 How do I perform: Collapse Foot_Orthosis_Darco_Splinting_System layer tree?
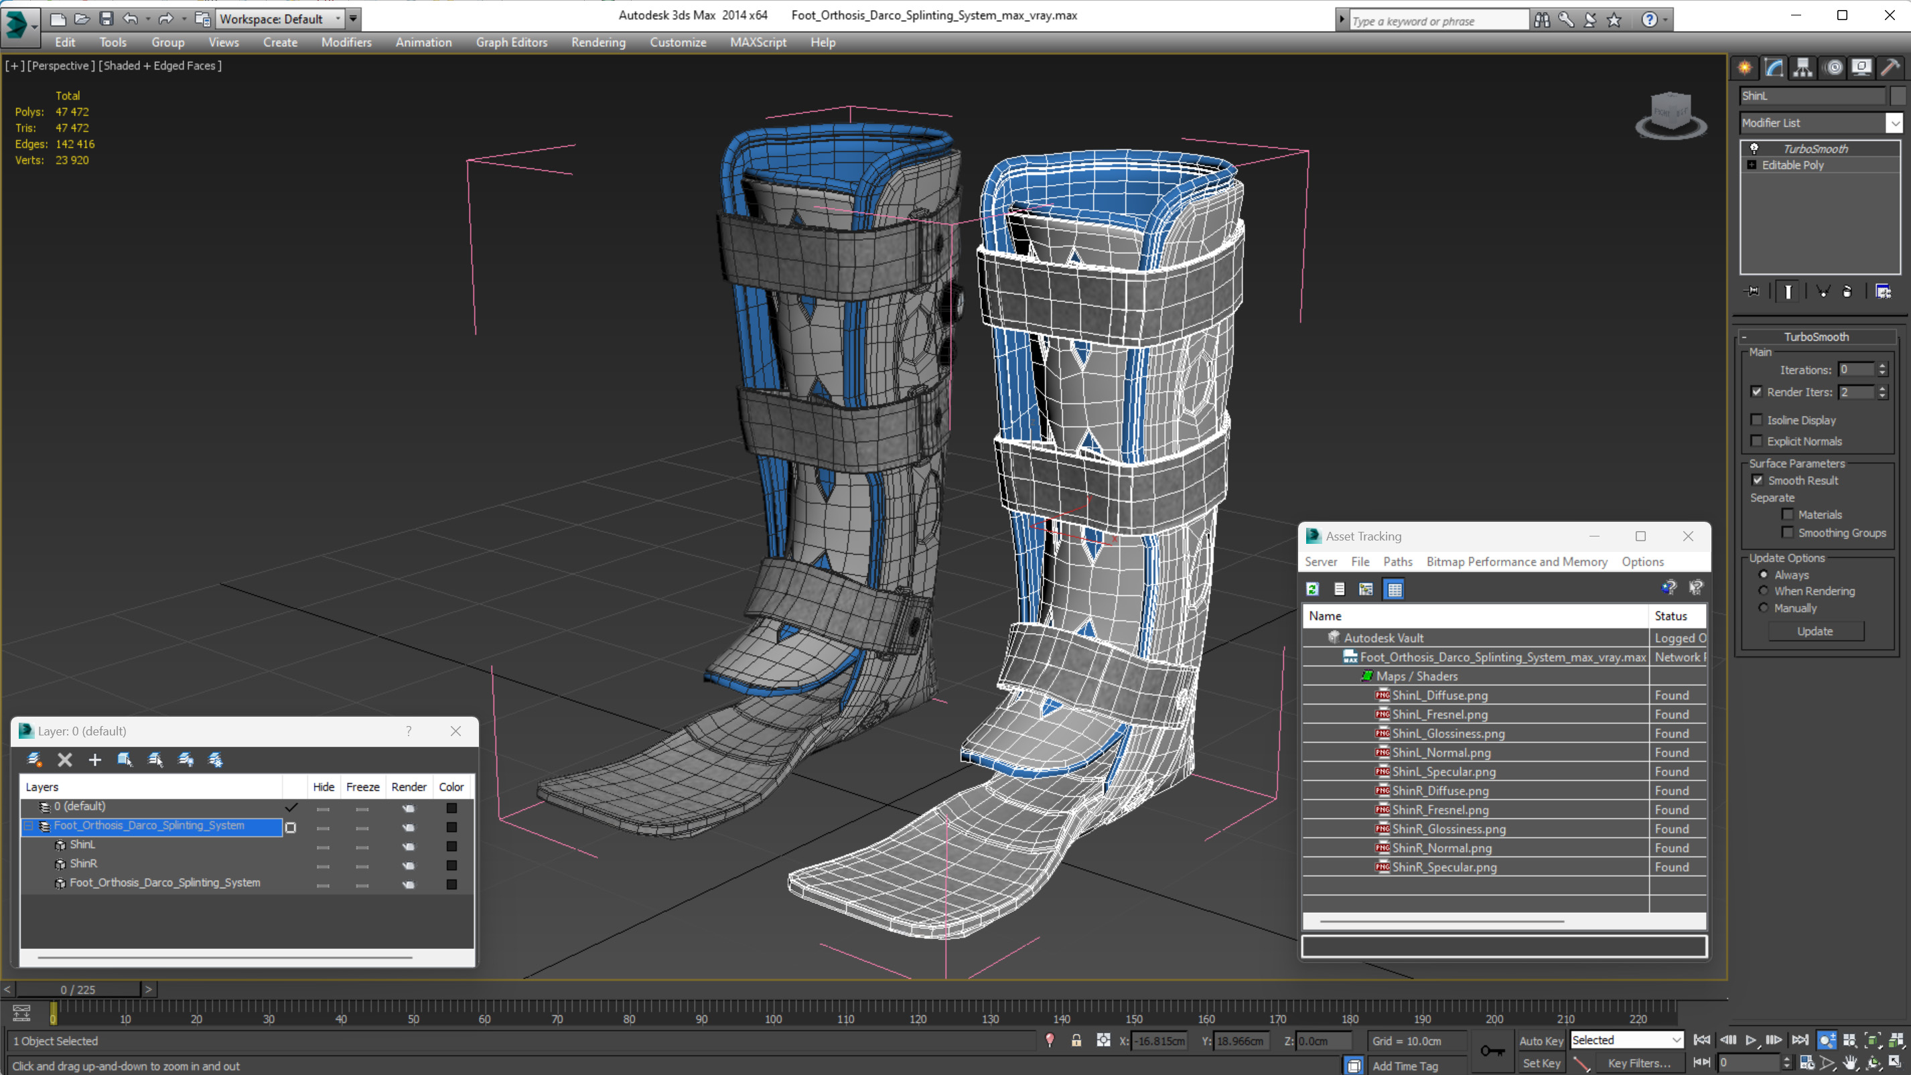[29, 825]
